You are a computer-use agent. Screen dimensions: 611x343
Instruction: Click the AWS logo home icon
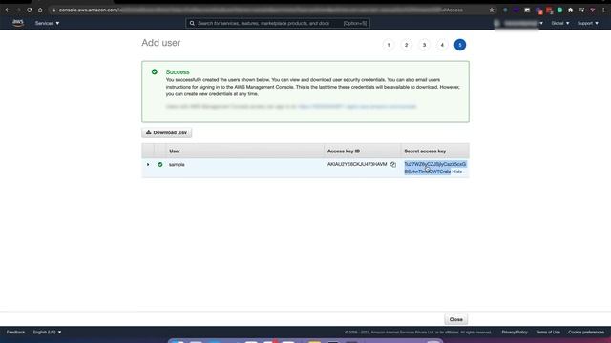pos(18,23)
